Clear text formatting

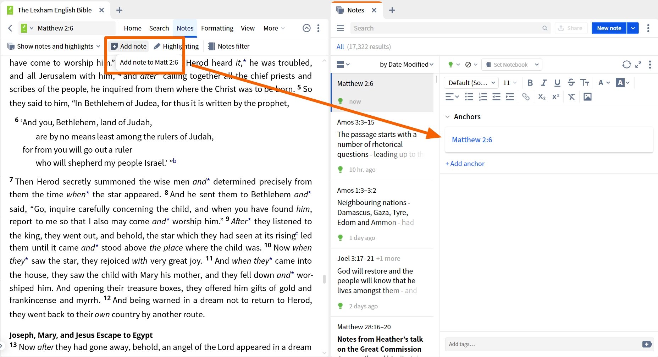[571, 97]
